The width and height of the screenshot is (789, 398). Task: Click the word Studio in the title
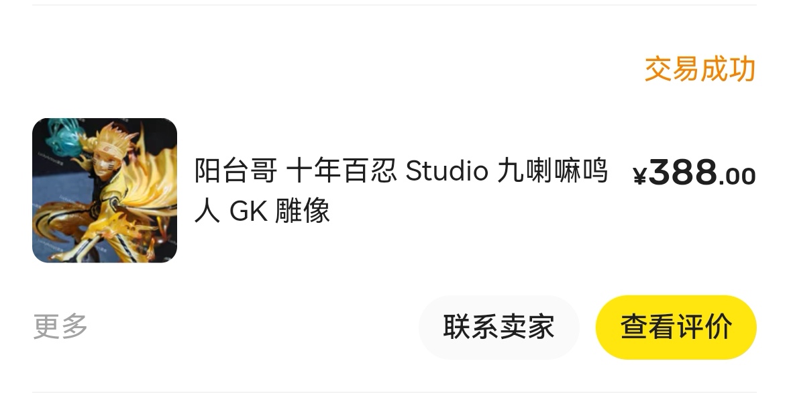coord(447,171)
